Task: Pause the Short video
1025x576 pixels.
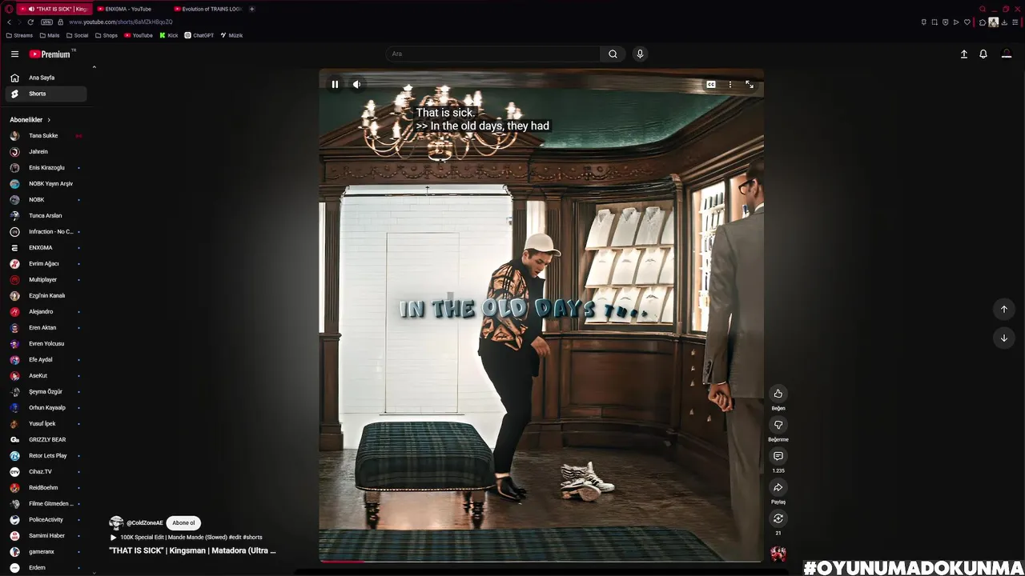Action: click(335, 84)
